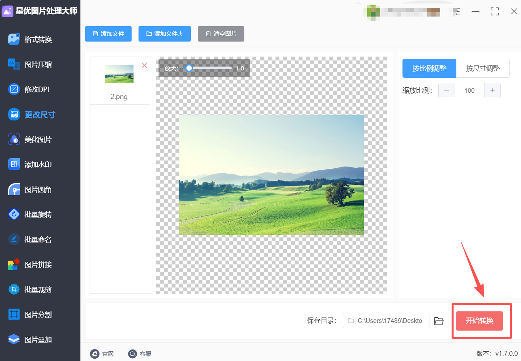
Task: Click the 星优图片处理大师 app logo
Action: [x=7, y=11]
